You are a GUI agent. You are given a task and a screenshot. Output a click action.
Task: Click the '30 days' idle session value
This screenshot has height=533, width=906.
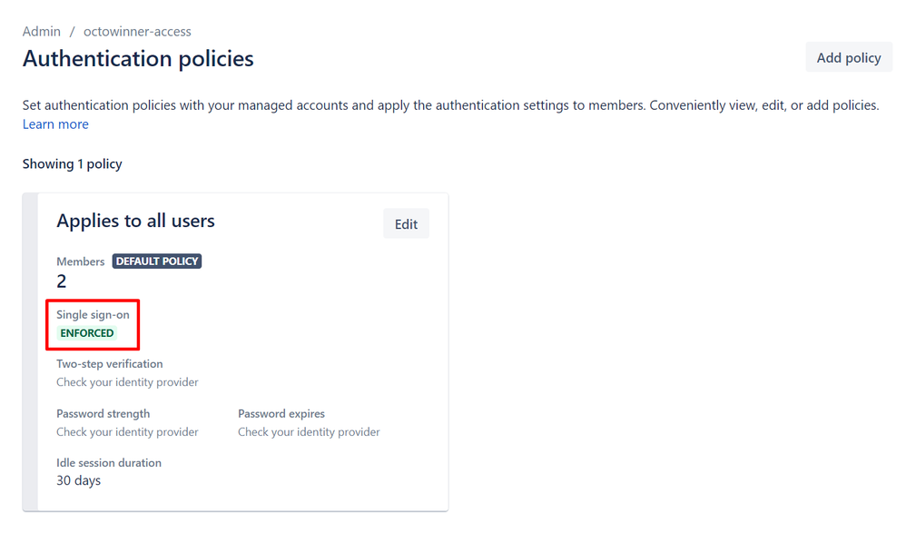coord(78,480)
